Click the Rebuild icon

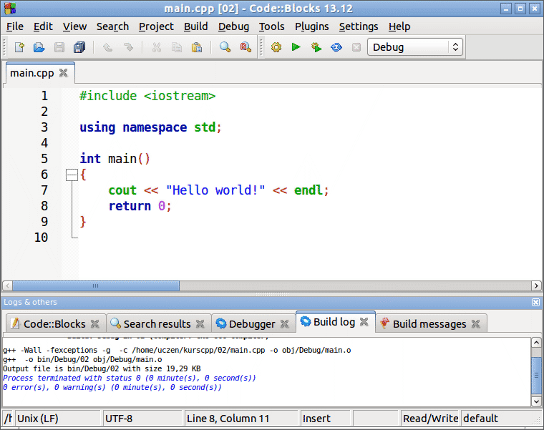pyautogui.click(x=336, y=47)
